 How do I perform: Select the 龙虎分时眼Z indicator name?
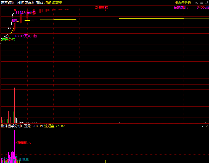[x=34, y=2]
